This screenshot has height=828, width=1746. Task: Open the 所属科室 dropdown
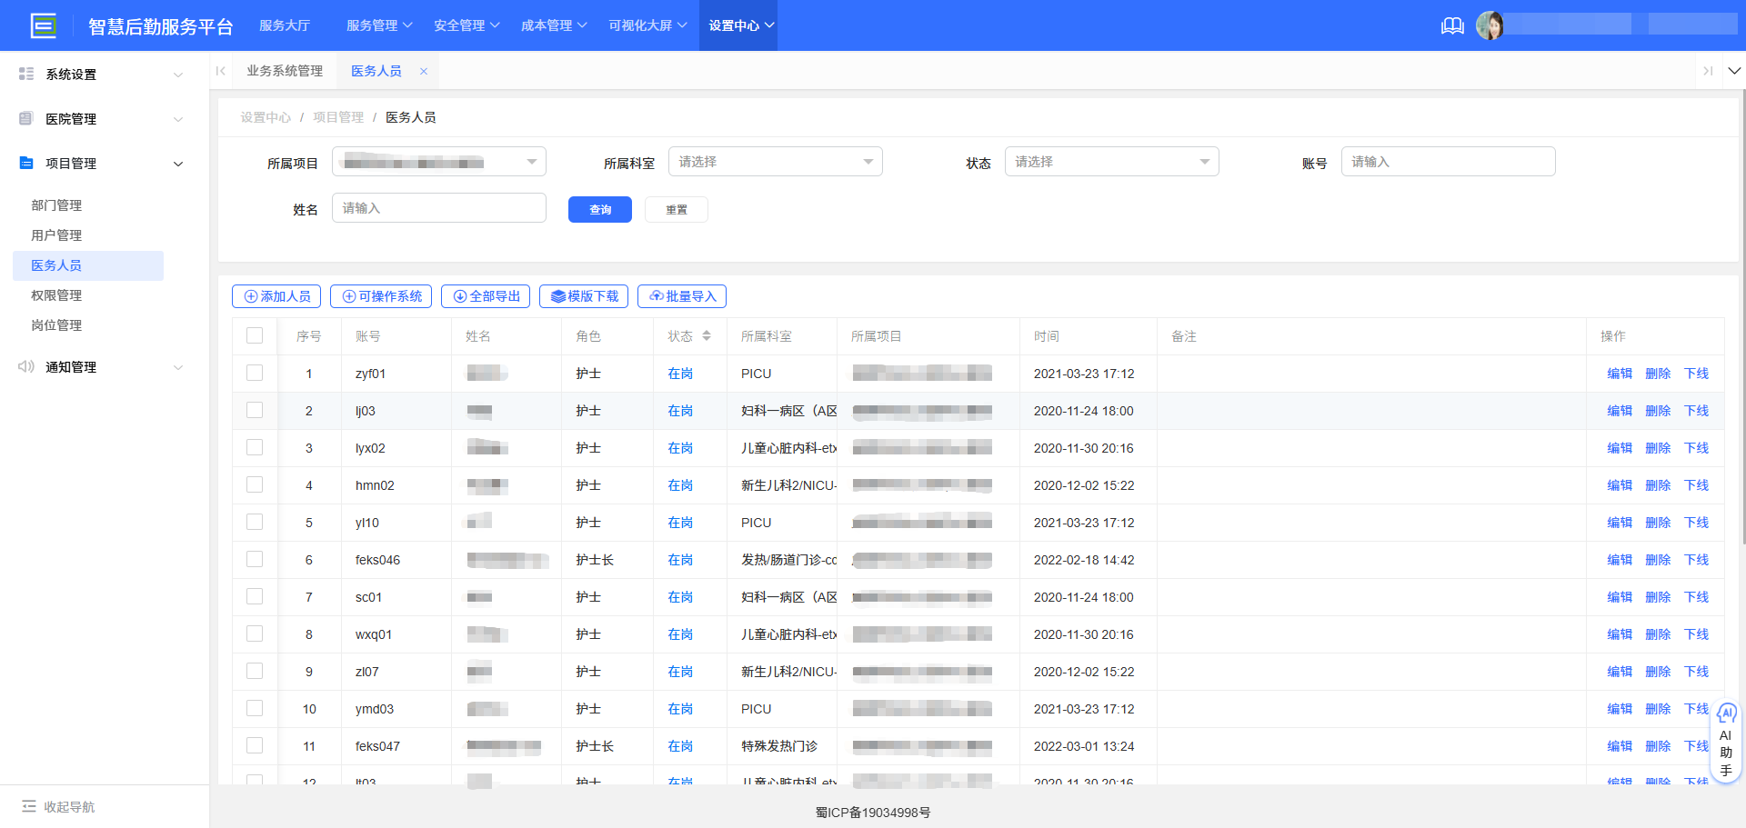coord(775,162)
